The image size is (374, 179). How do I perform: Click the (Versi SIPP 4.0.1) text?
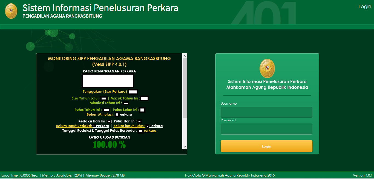tap(109, 64)
